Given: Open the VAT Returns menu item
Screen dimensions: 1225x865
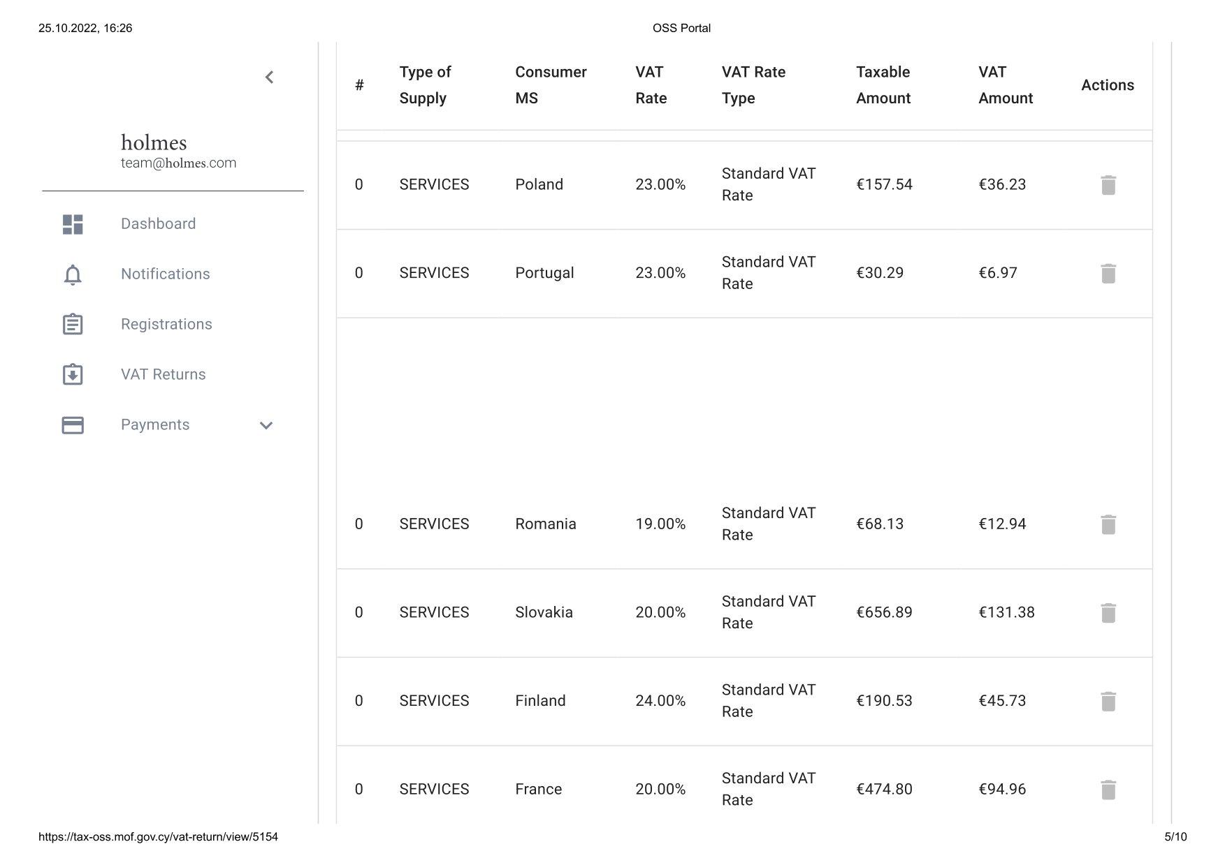Looking at the screenshot, I should coord(164,374).
